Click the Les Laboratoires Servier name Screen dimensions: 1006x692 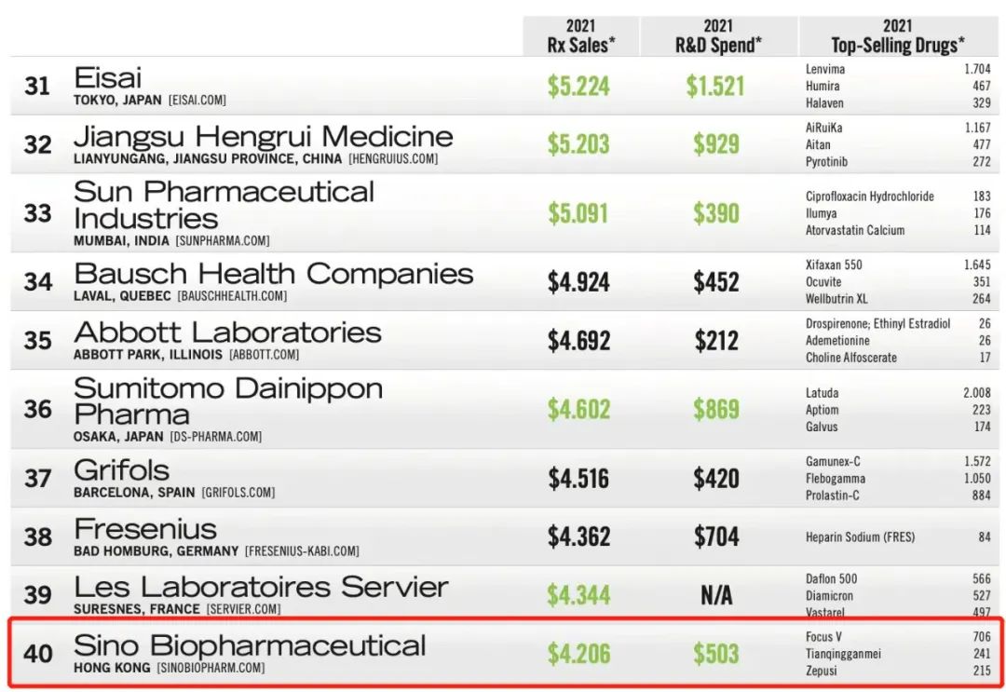[x=261, y=587]
